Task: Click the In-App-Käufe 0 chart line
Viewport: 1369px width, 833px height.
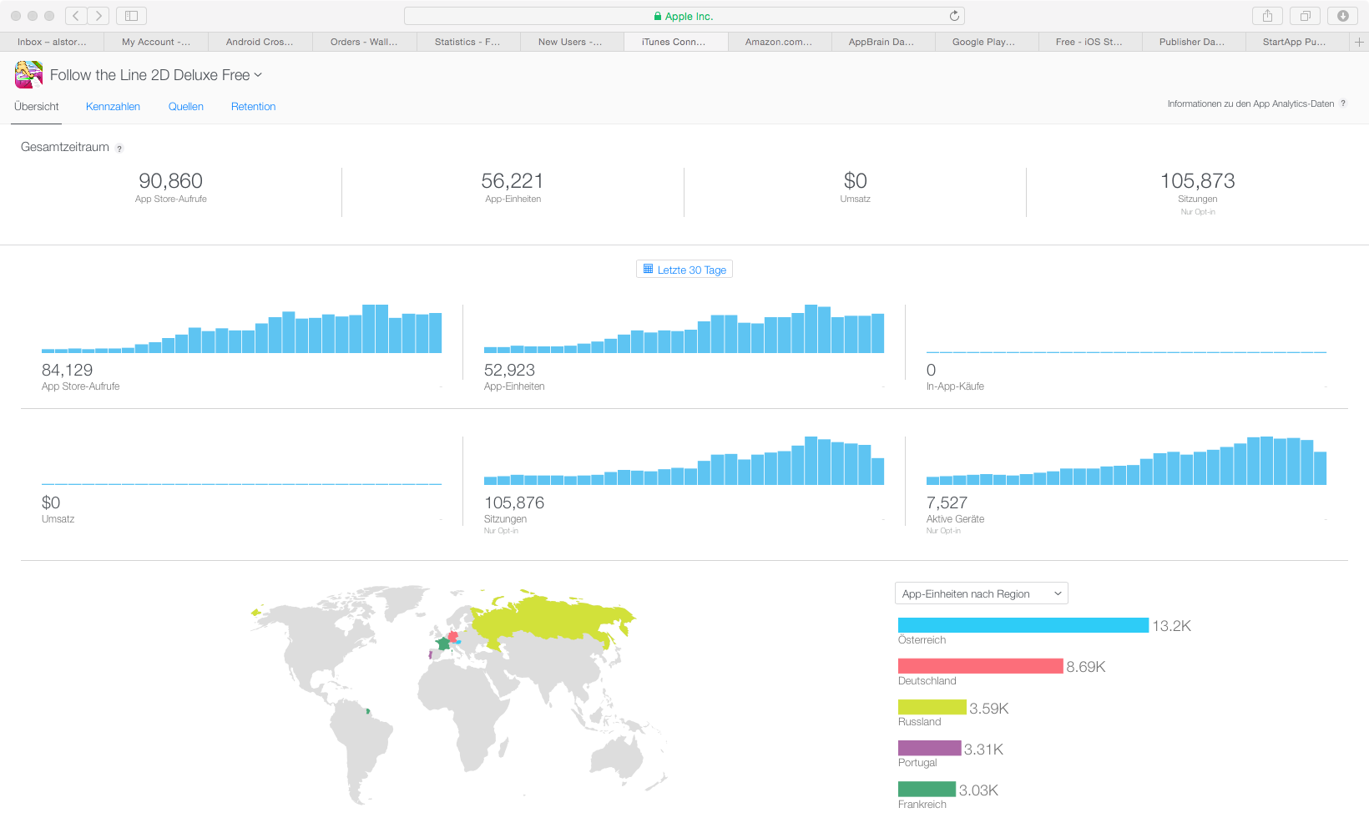Action: pyautogui.click(x=1127, y=352)
